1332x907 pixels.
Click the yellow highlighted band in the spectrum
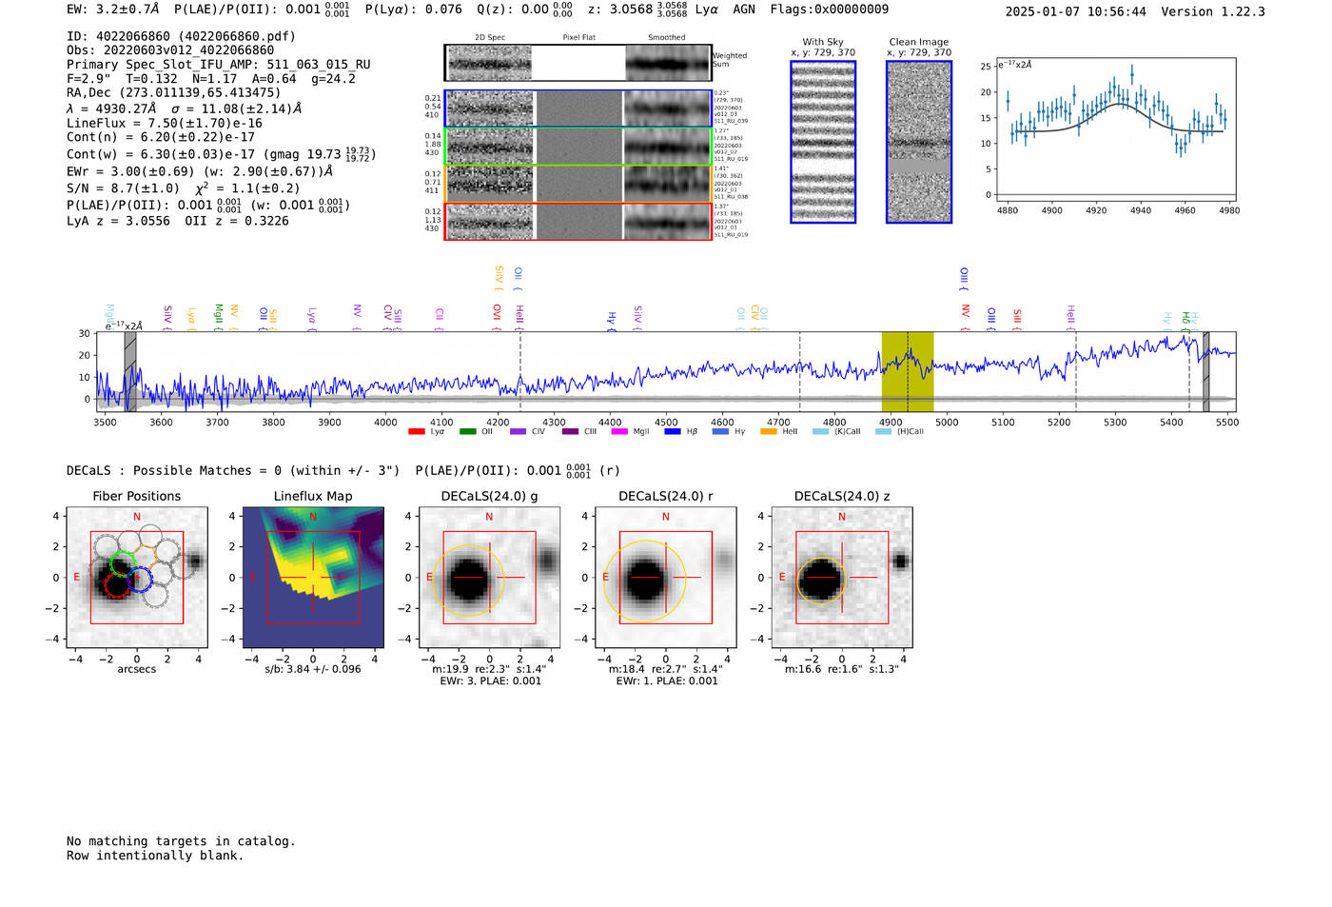pyautogui.click(x=907, y=371)
